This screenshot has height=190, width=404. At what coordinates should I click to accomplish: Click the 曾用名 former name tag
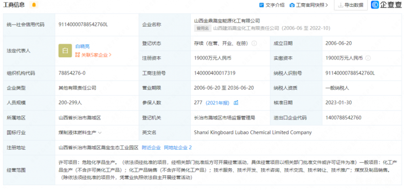[x=203, y=28]
